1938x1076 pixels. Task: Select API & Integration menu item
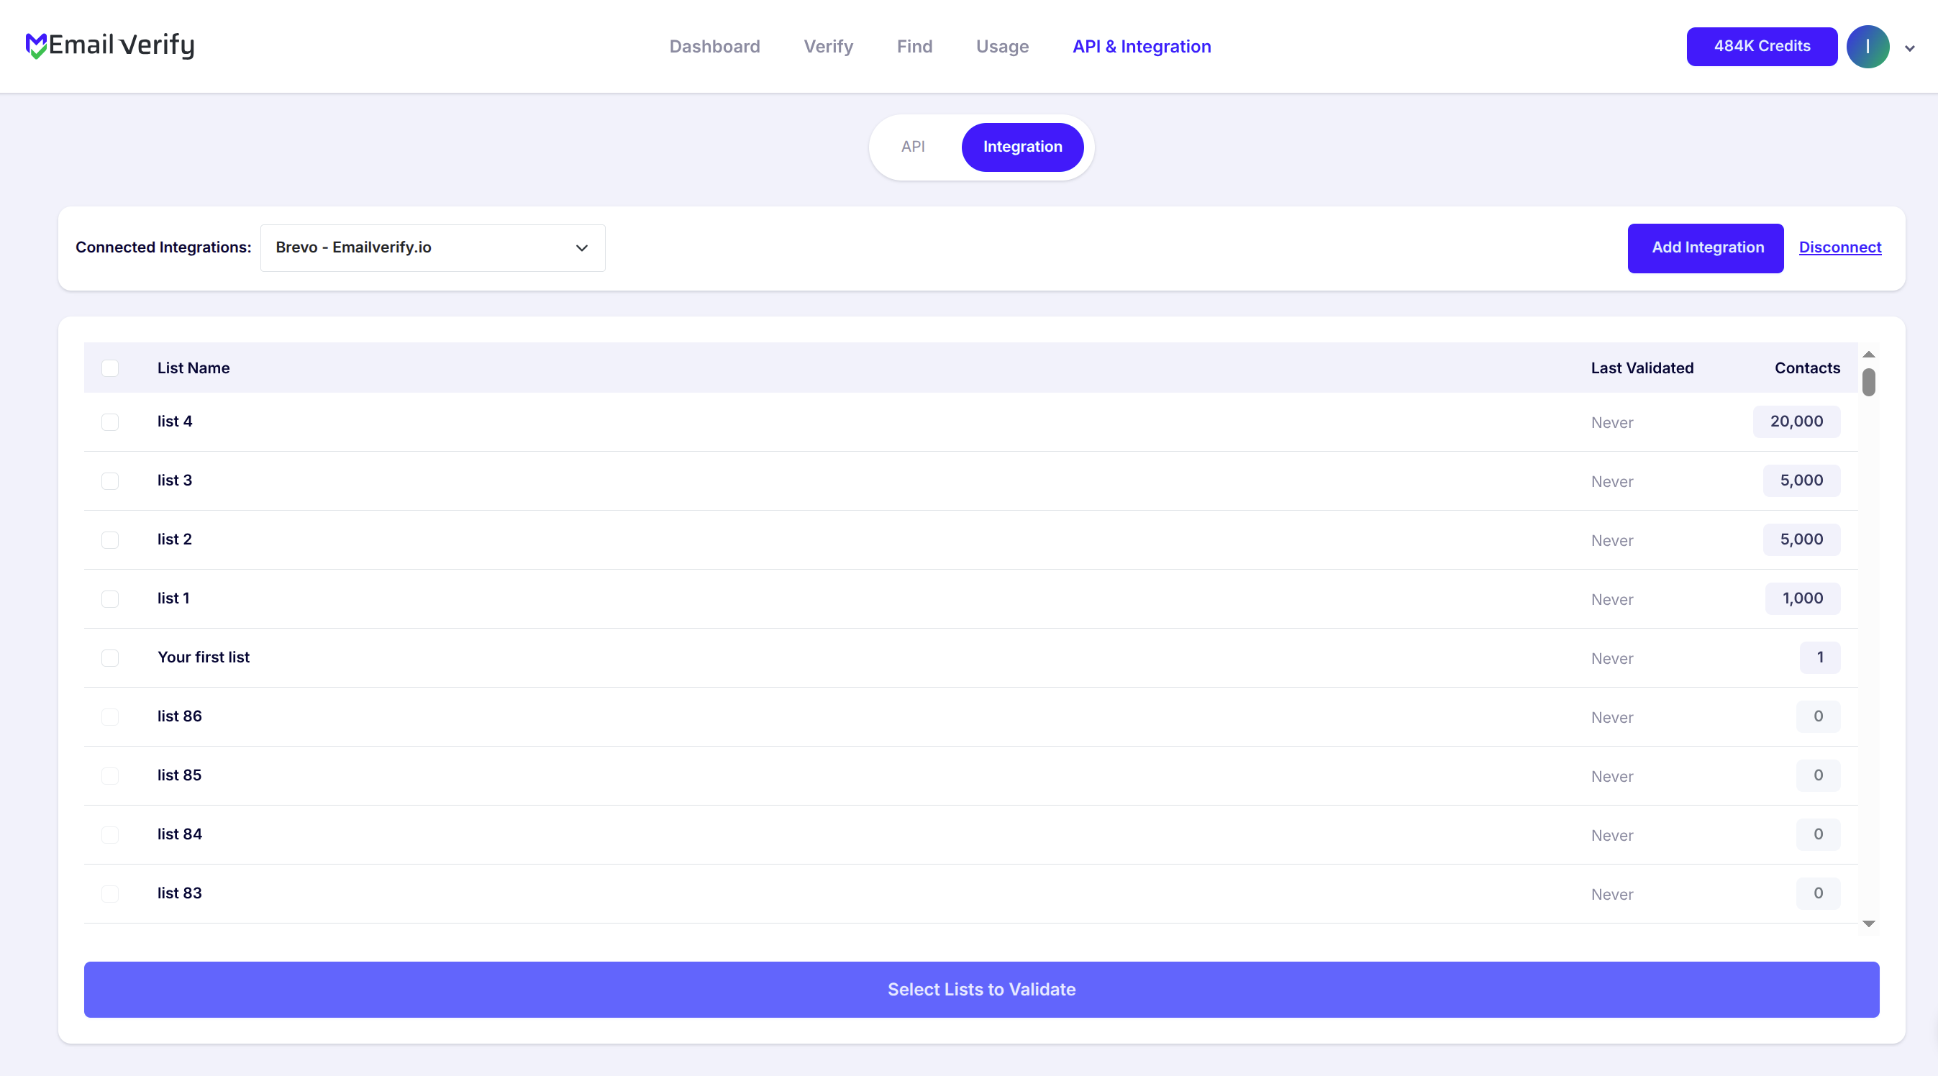pyautogui.click(x=1141, y=47)
